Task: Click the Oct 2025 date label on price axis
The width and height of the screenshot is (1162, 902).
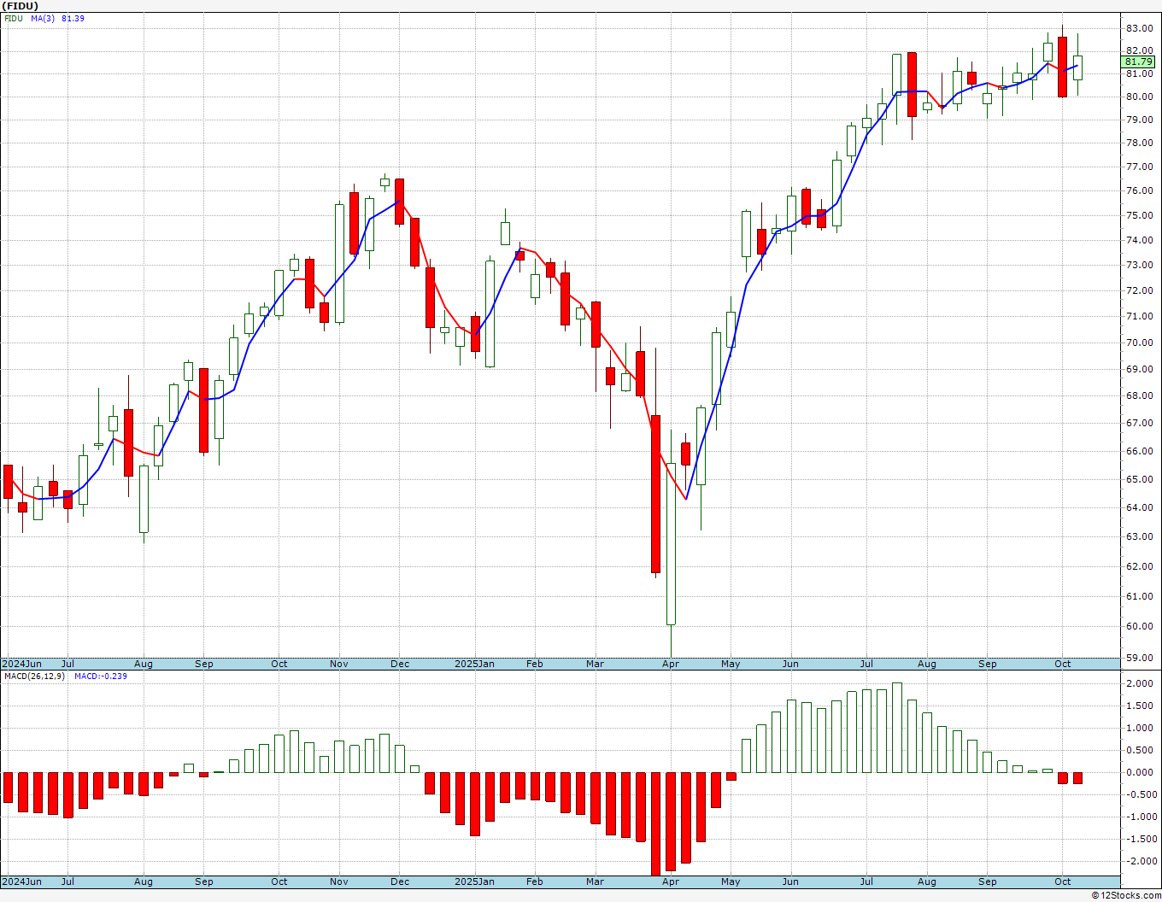Action: click(1062, 664)
